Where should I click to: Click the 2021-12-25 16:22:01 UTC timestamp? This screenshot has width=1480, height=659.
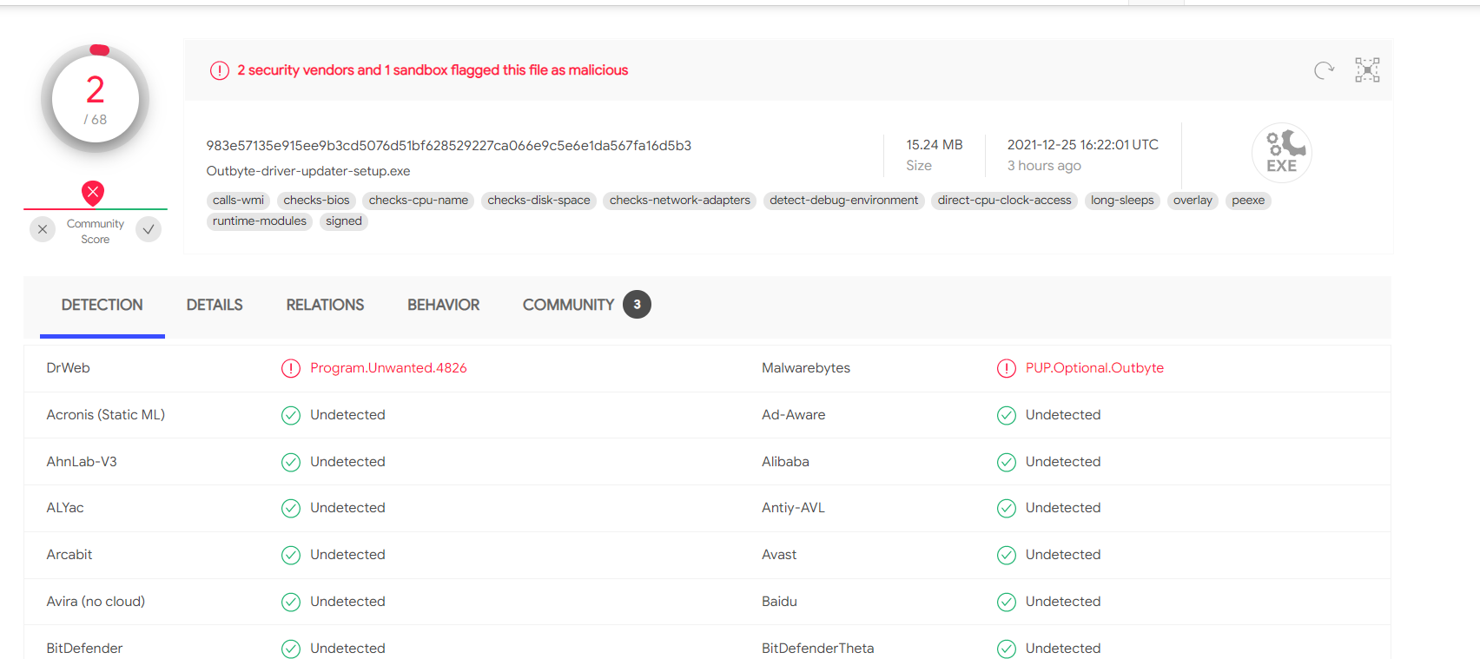[x=1083, y=145]
